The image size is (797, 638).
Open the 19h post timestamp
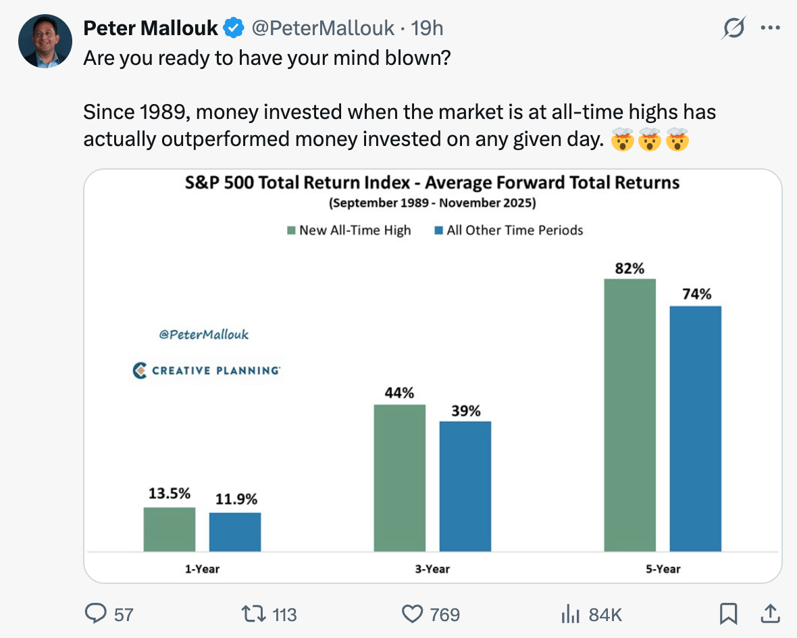(427, 28)
